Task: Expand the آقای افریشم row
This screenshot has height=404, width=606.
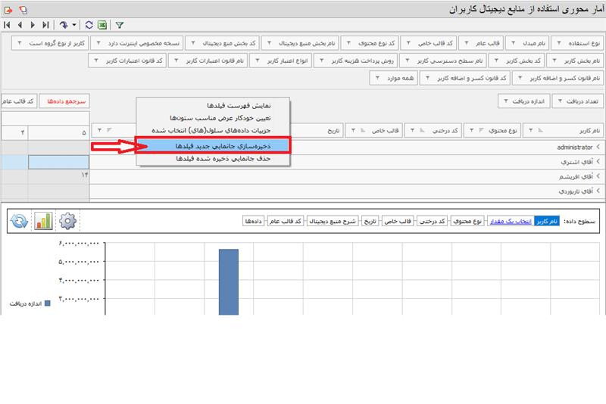Action: [x=598, y=176]
